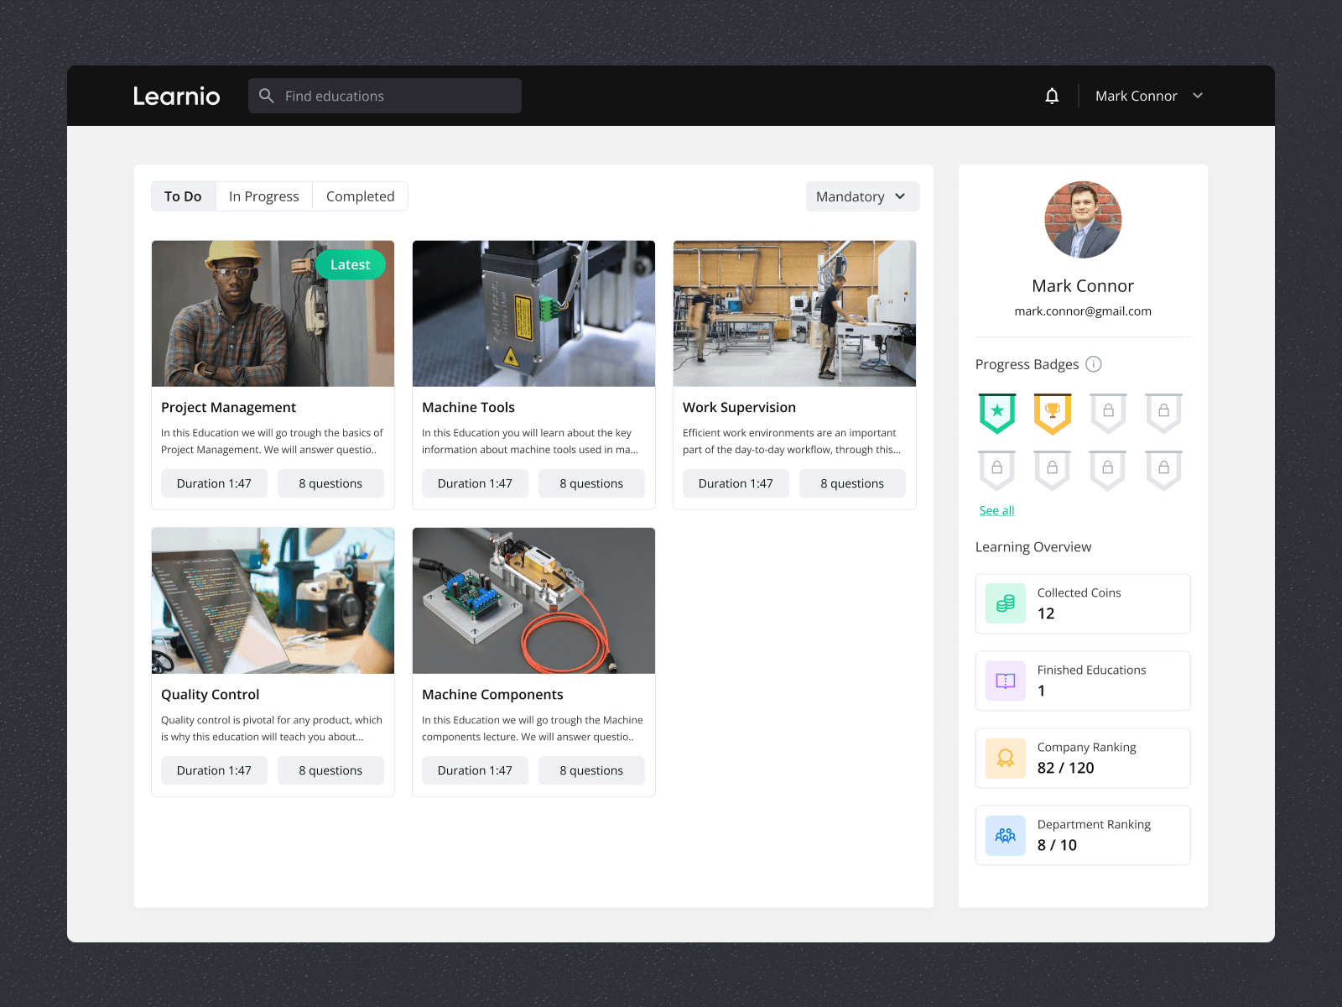Click the Company Ranking award icon
1342x1007 pixels.
pos(1006,758)
